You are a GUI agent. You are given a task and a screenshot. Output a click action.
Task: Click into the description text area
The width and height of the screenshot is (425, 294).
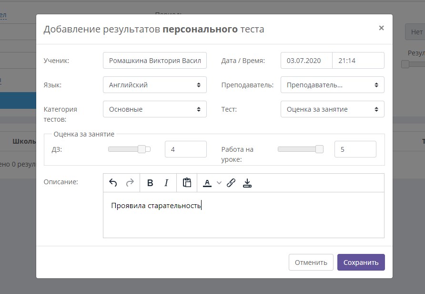[243, 215]
